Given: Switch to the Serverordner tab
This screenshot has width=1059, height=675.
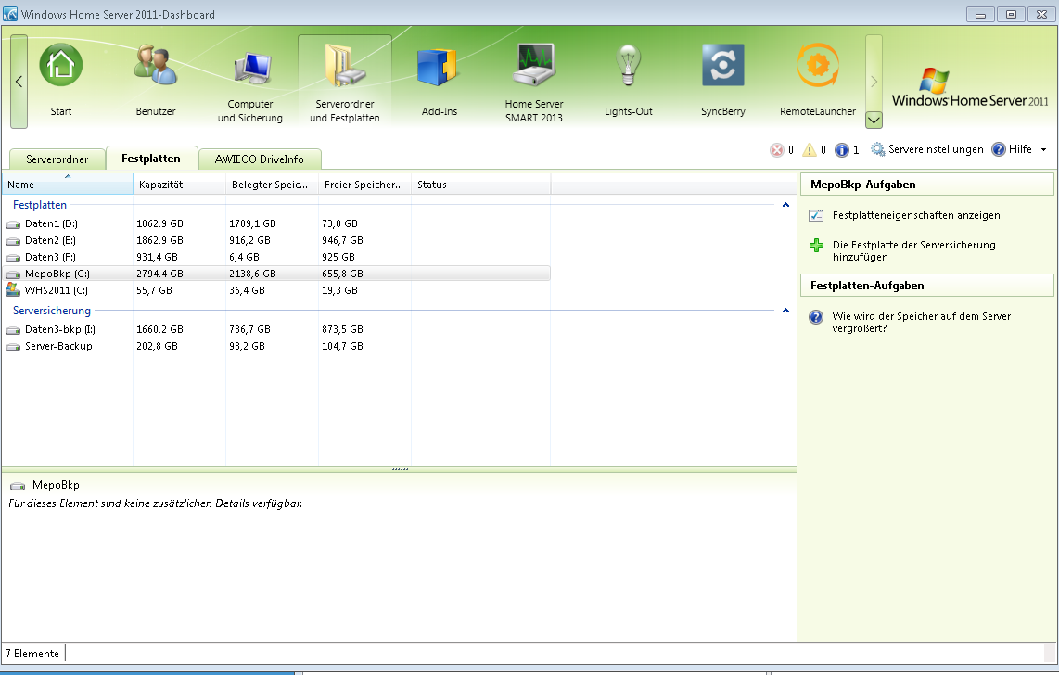Looking at the screenshot, I should [x=57, y=159].
